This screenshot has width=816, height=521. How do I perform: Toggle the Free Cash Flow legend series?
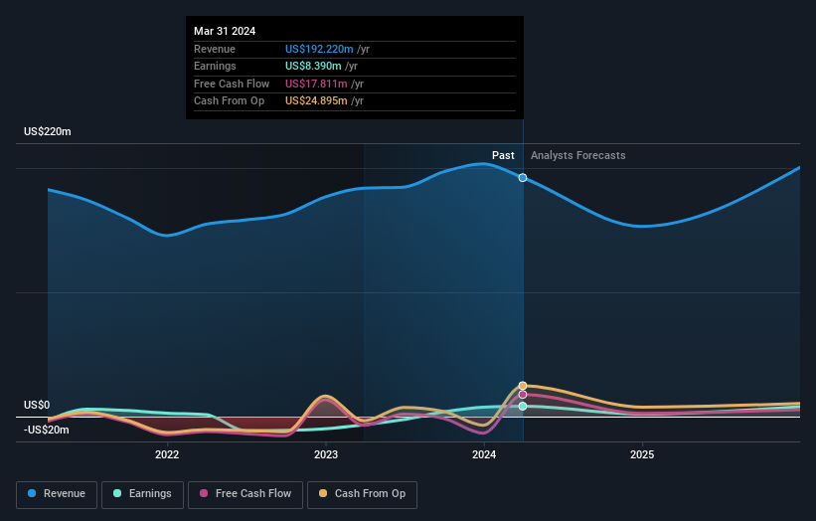(245, 494)
